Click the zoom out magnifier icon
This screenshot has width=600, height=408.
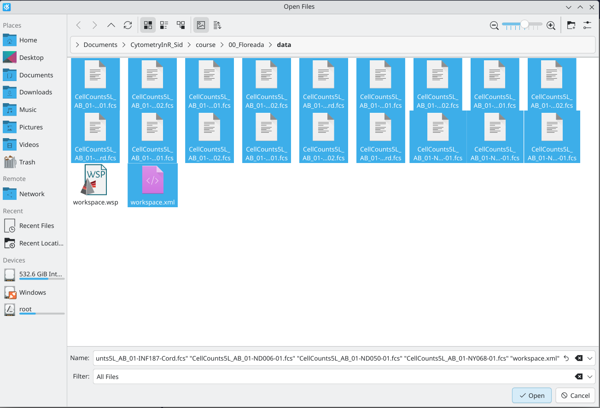tap(494, 26)
